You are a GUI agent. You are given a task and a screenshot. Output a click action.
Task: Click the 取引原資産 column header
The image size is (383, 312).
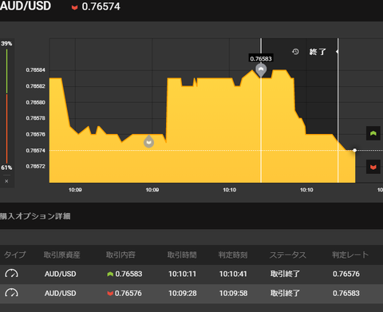click(61, 255)
